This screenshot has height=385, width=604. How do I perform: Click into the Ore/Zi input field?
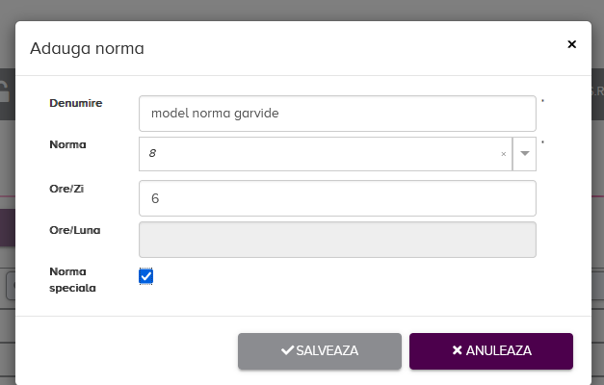tap(337, 198)
